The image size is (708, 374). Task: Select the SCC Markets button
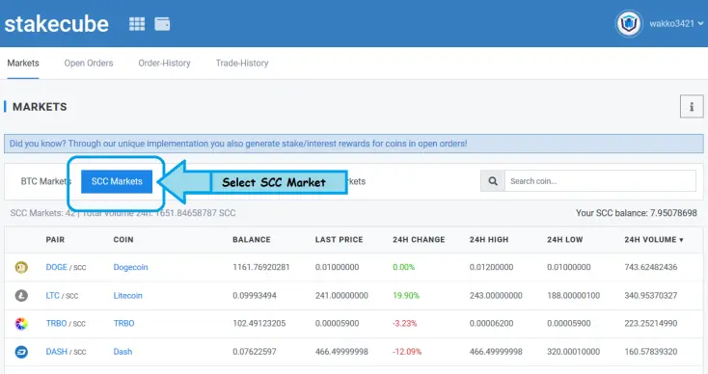117,181
